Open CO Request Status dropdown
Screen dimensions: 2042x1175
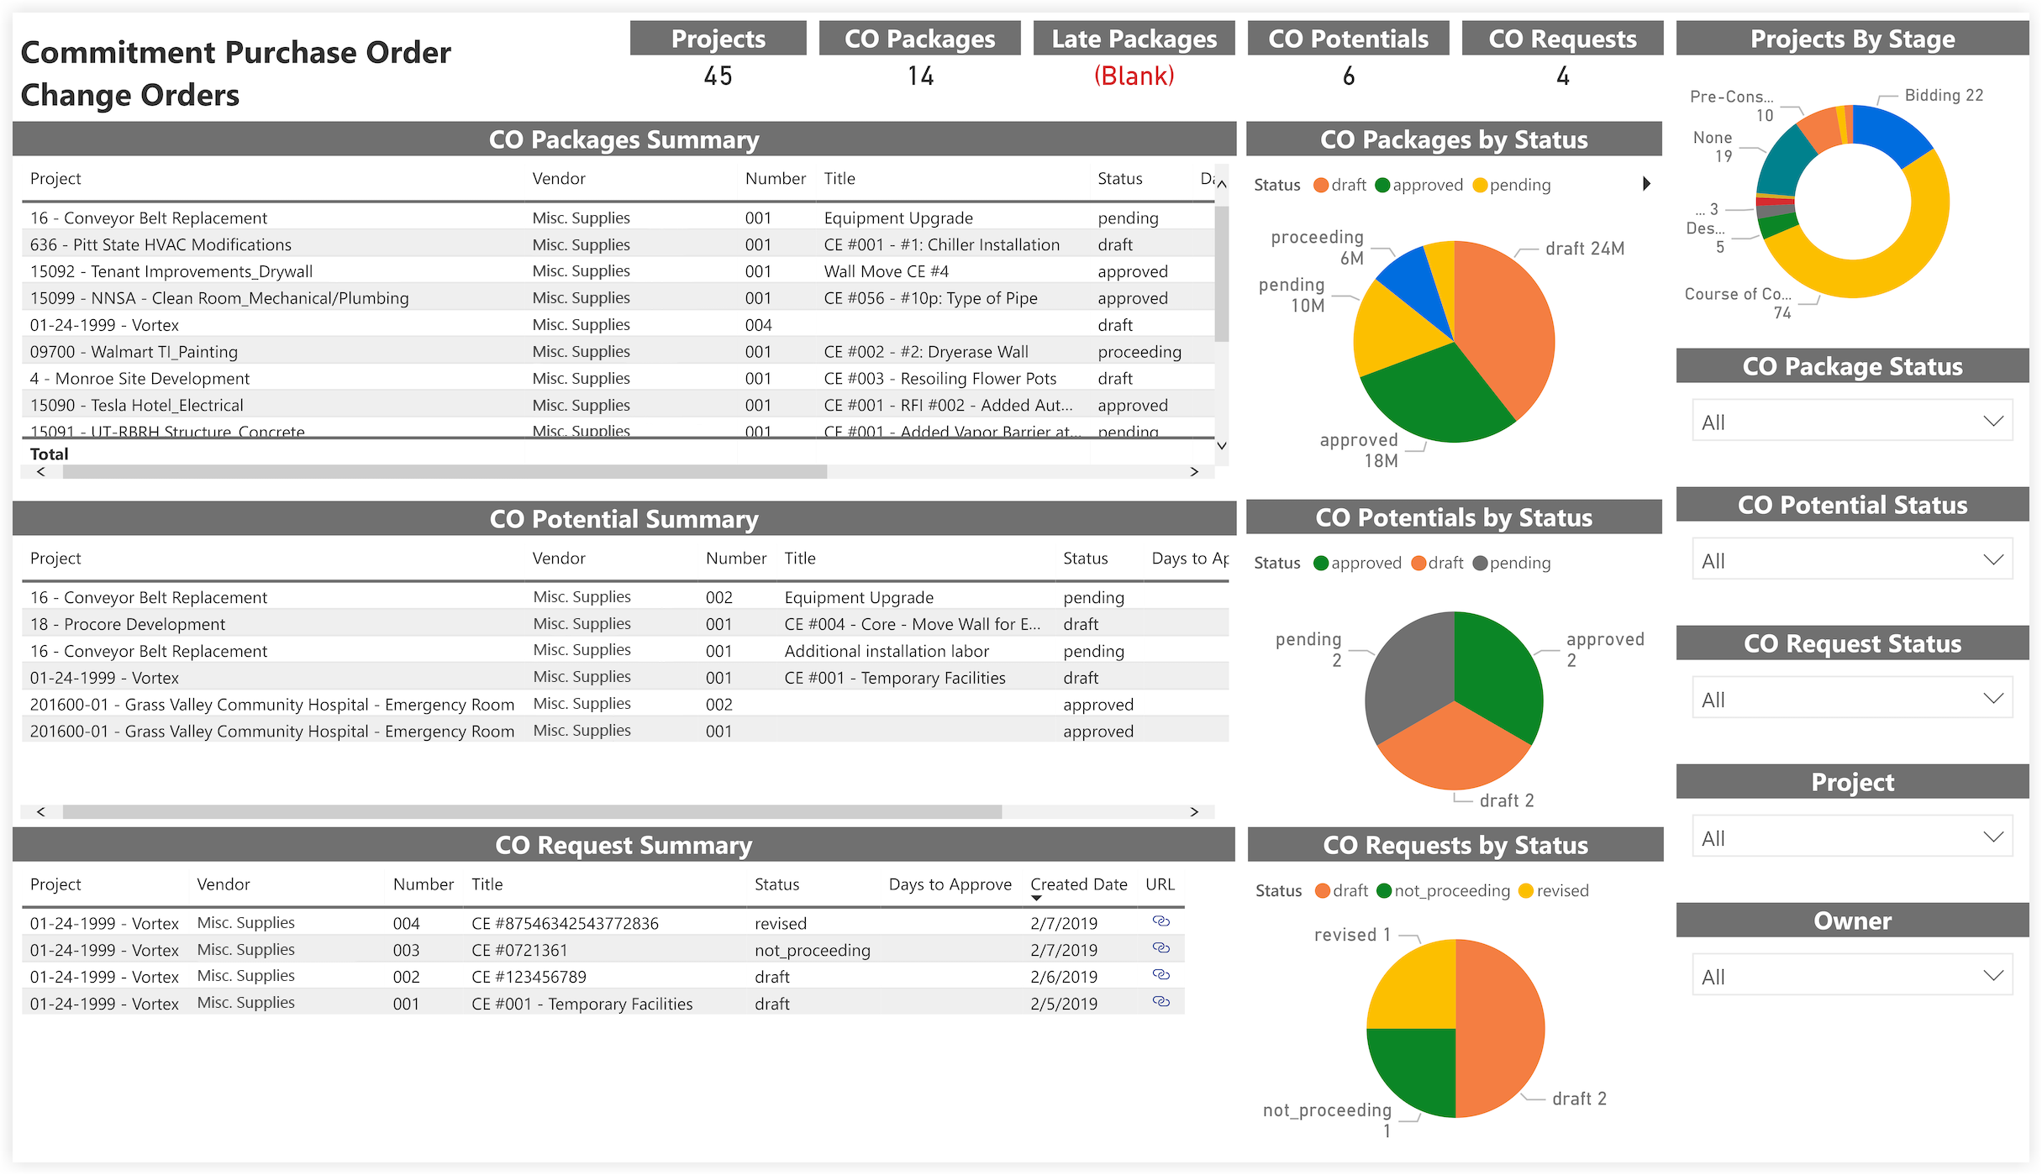pos(1852,699)
